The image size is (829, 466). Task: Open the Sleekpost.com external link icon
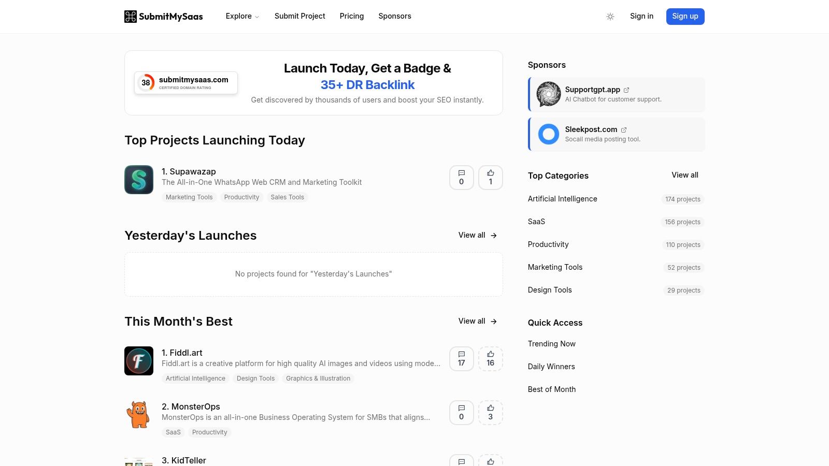(x=624, y=129)
